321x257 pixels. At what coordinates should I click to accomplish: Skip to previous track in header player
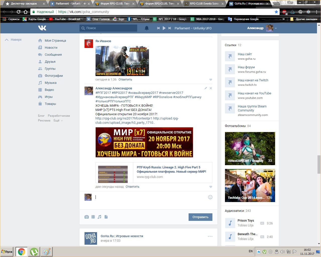coord(158,28)
